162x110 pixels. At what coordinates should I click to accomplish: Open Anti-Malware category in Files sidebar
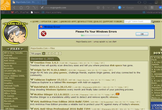(x=11, y=58)
